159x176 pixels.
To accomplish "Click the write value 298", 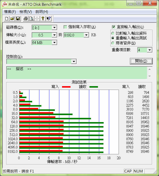I will [130, 93].
